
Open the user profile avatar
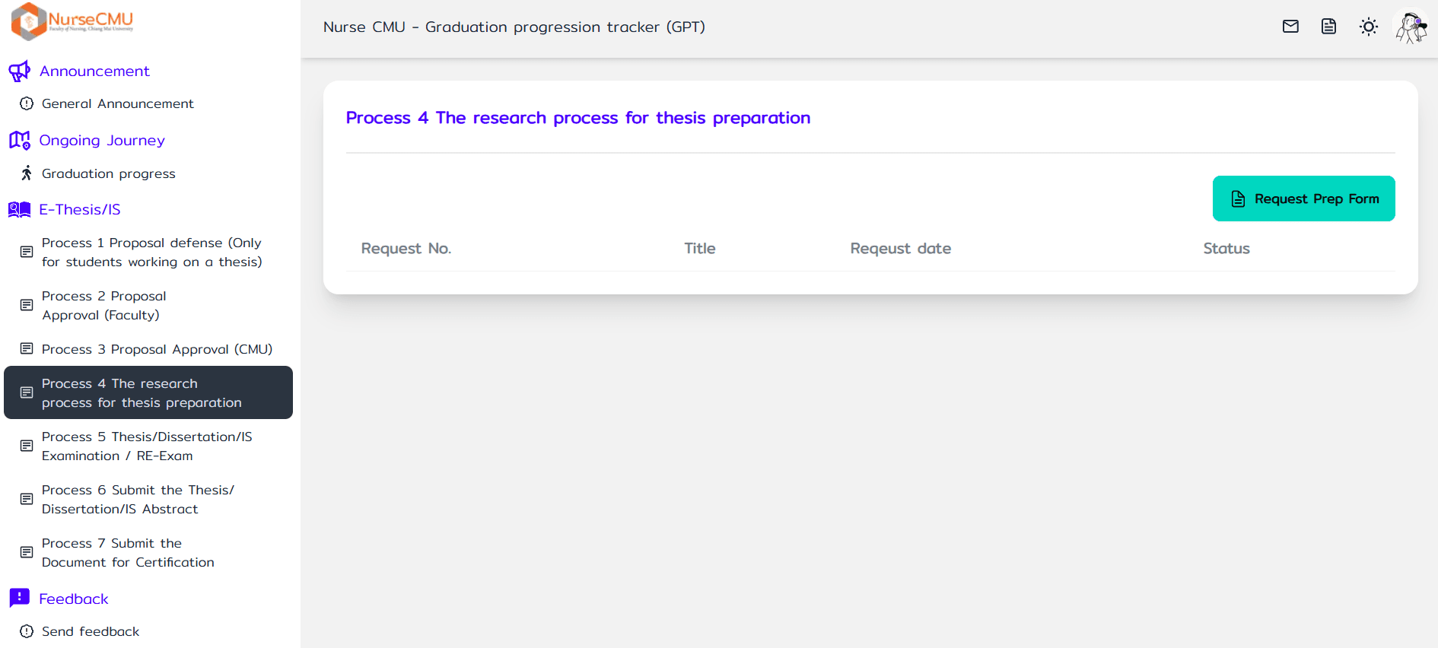(1411, 27)
